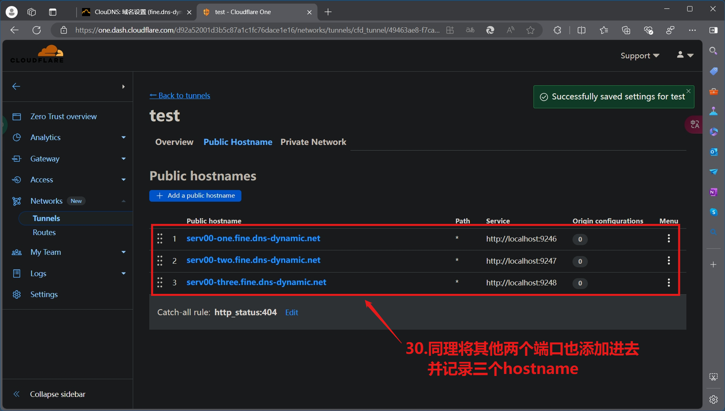Screen dimensions: 725x411
Task: Open browser settings and more menu
Action: [x=692, y=30]
